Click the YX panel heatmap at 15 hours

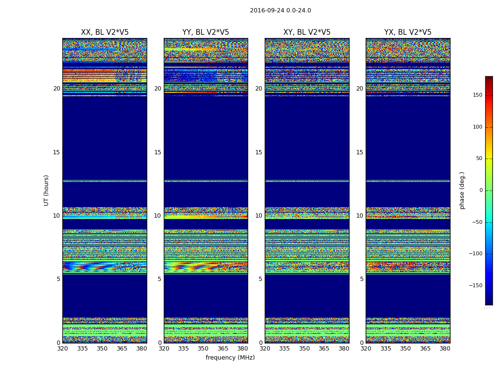coord(408,152)
